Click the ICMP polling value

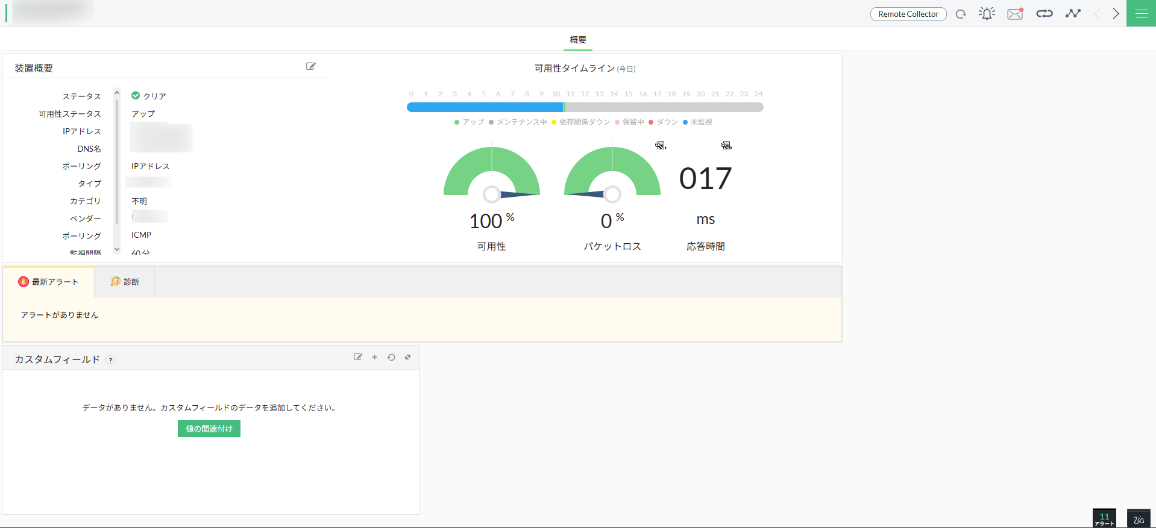coord(142,235)
